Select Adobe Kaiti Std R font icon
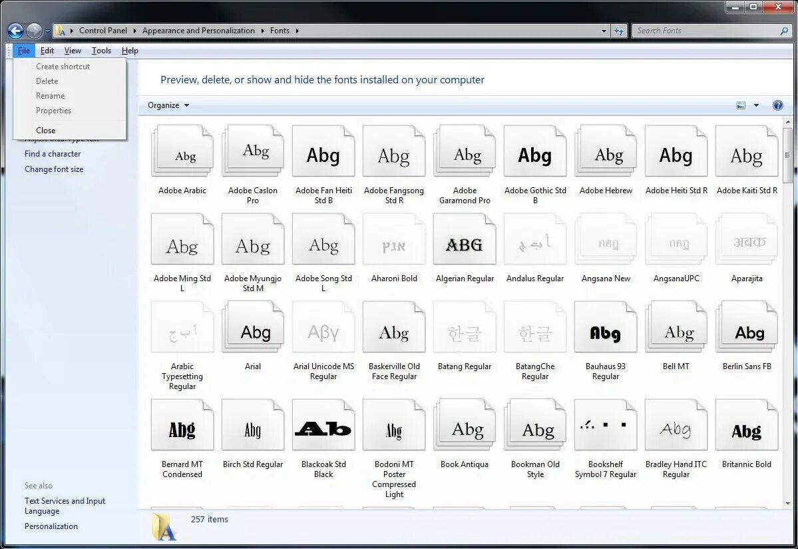798x549 pixels. (747, 151)
